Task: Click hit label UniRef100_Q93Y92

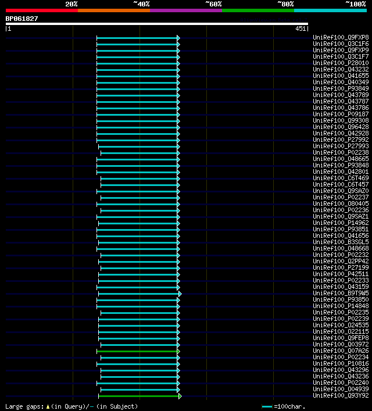Action: (341, 395)
